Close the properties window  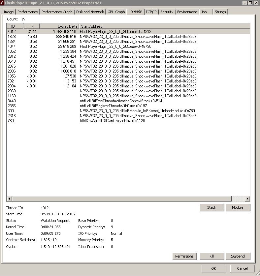coord(256,3)
